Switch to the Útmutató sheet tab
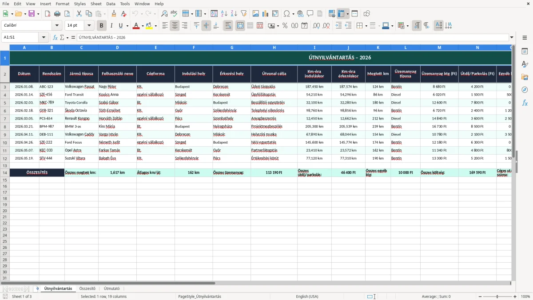This screenshot has width=533, height=300. pos(111,288)
